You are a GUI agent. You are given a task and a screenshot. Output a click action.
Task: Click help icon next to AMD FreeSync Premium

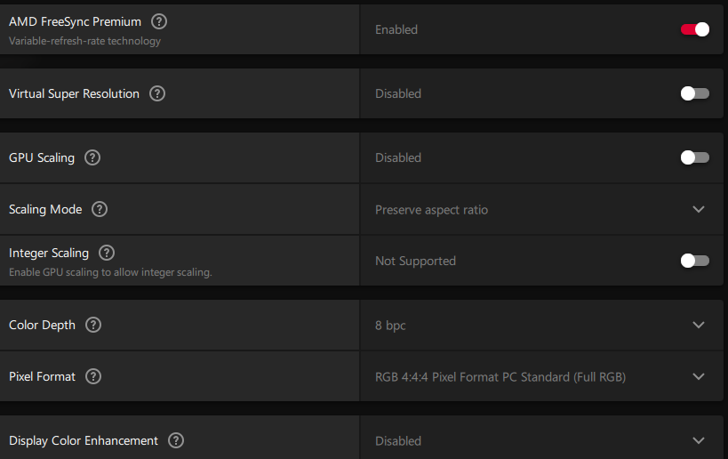coord(158,21)
